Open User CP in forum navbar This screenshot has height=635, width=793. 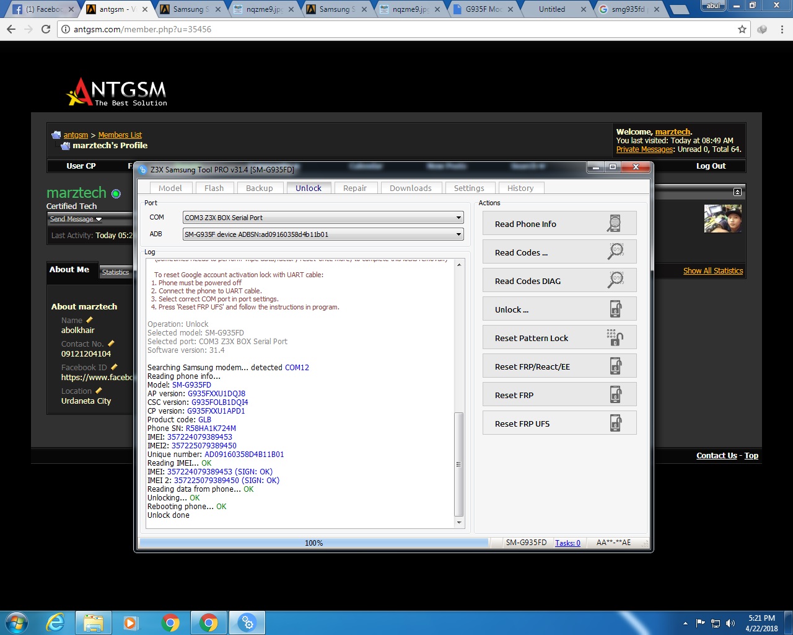click(81, 166)
